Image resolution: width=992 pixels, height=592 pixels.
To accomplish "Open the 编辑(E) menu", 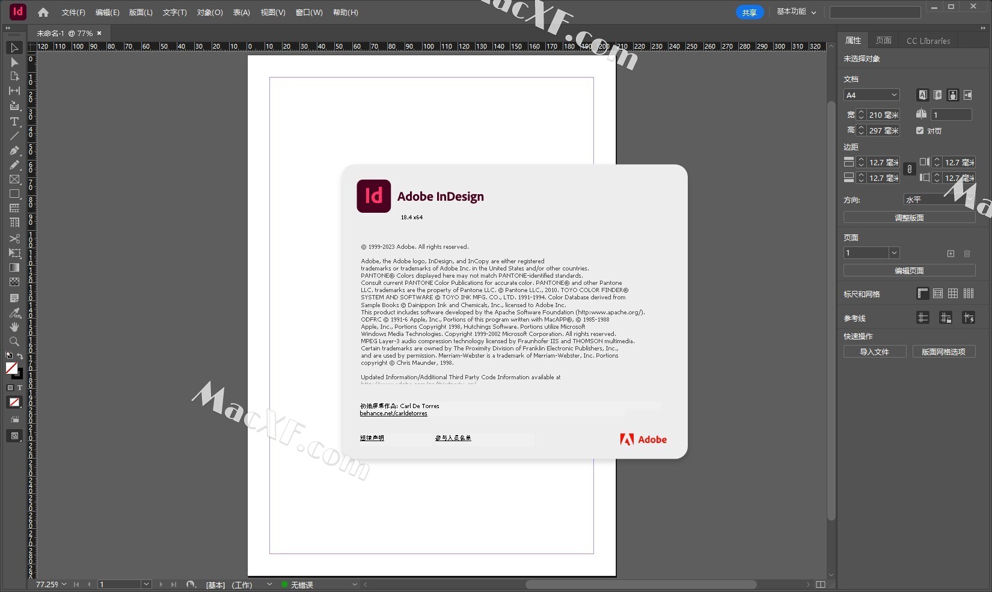I will [x=107, y=12].
